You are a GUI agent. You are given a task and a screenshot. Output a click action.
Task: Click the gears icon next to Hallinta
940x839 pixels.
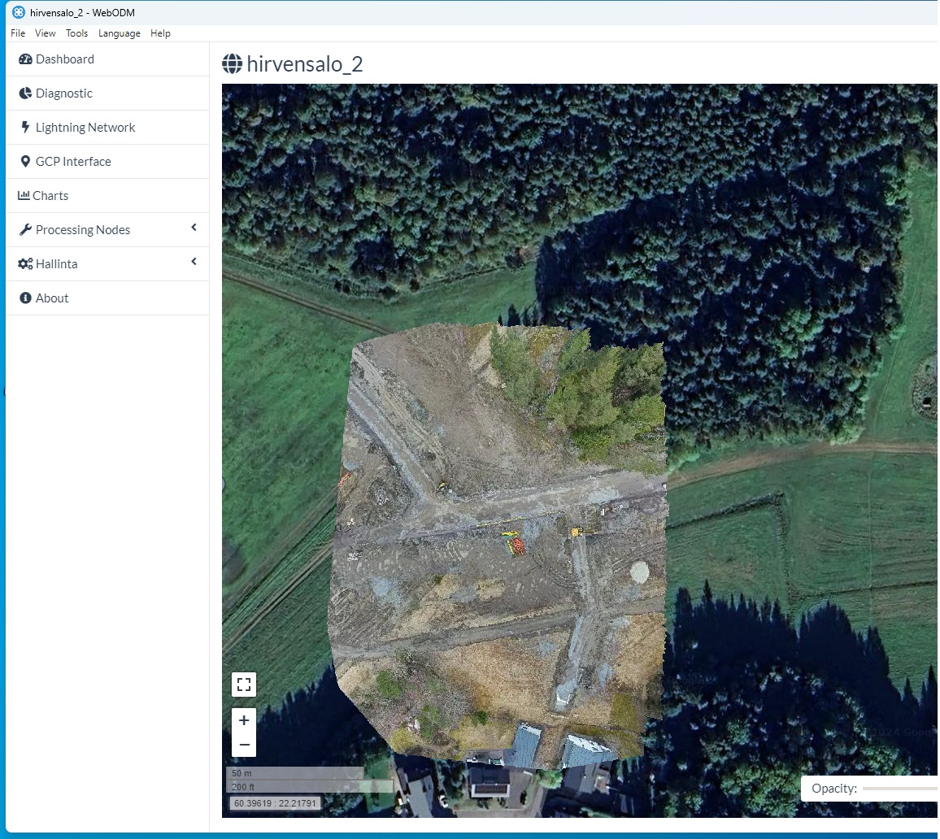pos(24,263)
